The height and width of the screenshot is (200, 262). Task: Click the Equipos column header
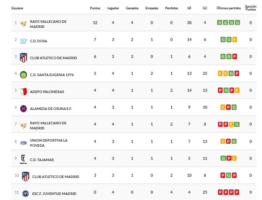tap(6, 8)
